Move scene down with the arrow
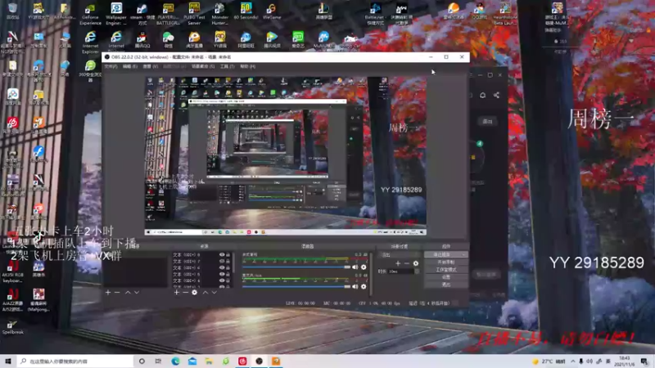The image size is (655, 368). (137, 293)
